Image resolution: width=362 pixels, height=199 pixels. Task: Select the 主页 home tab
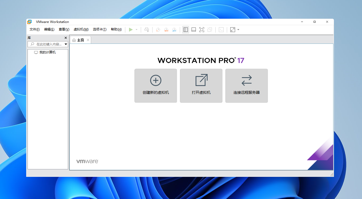click(81, 40)
